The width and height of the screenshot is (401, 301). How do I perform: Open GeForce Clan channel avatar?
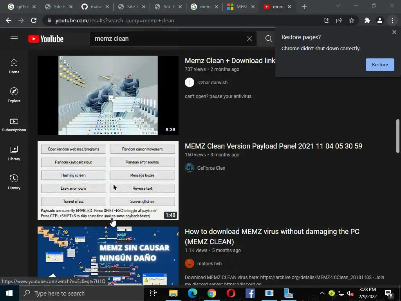pos(190,168)
